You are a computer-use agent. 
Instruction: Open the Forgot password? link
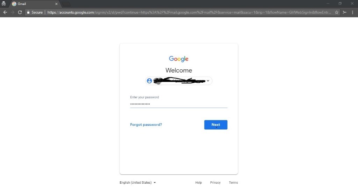pos(146,125)
